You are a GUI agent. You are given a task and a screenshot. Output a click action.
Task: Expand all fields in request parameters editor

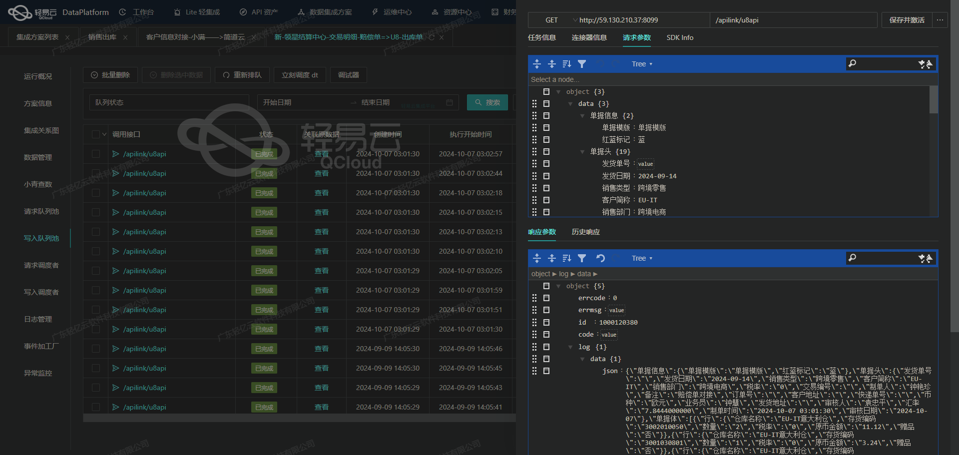click(537, 64)
